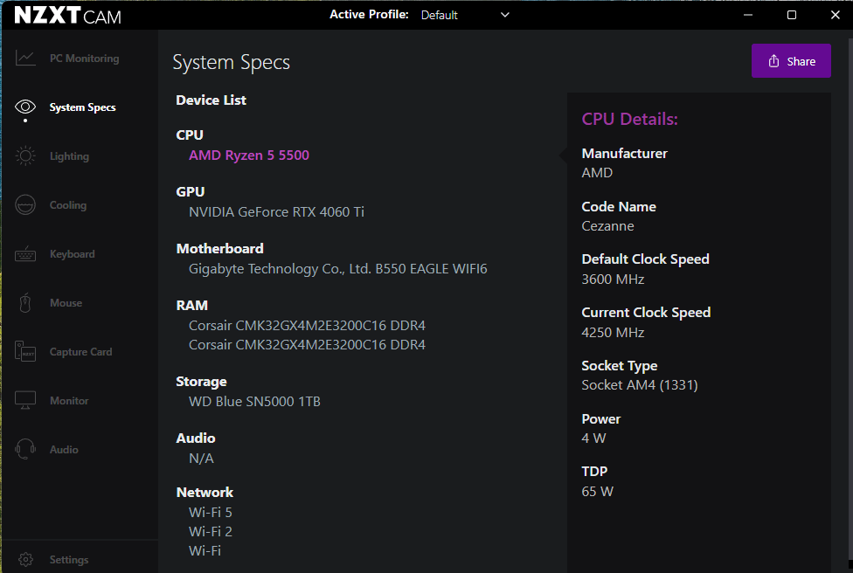The height and width of the screenshot is (573, 853).
Task: Click the RAM category label
Action: (x=192, y=306)
